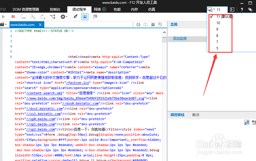
Task: Switch to the 网络 tab
Action: pyautogui.click(x=97, y=9)
